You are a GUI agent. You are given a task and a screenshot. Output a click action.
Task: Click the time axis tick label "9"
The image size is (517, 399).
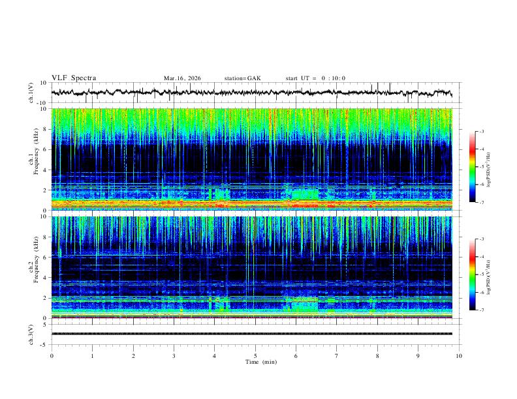pyautogui.click(x=418, y=356)
